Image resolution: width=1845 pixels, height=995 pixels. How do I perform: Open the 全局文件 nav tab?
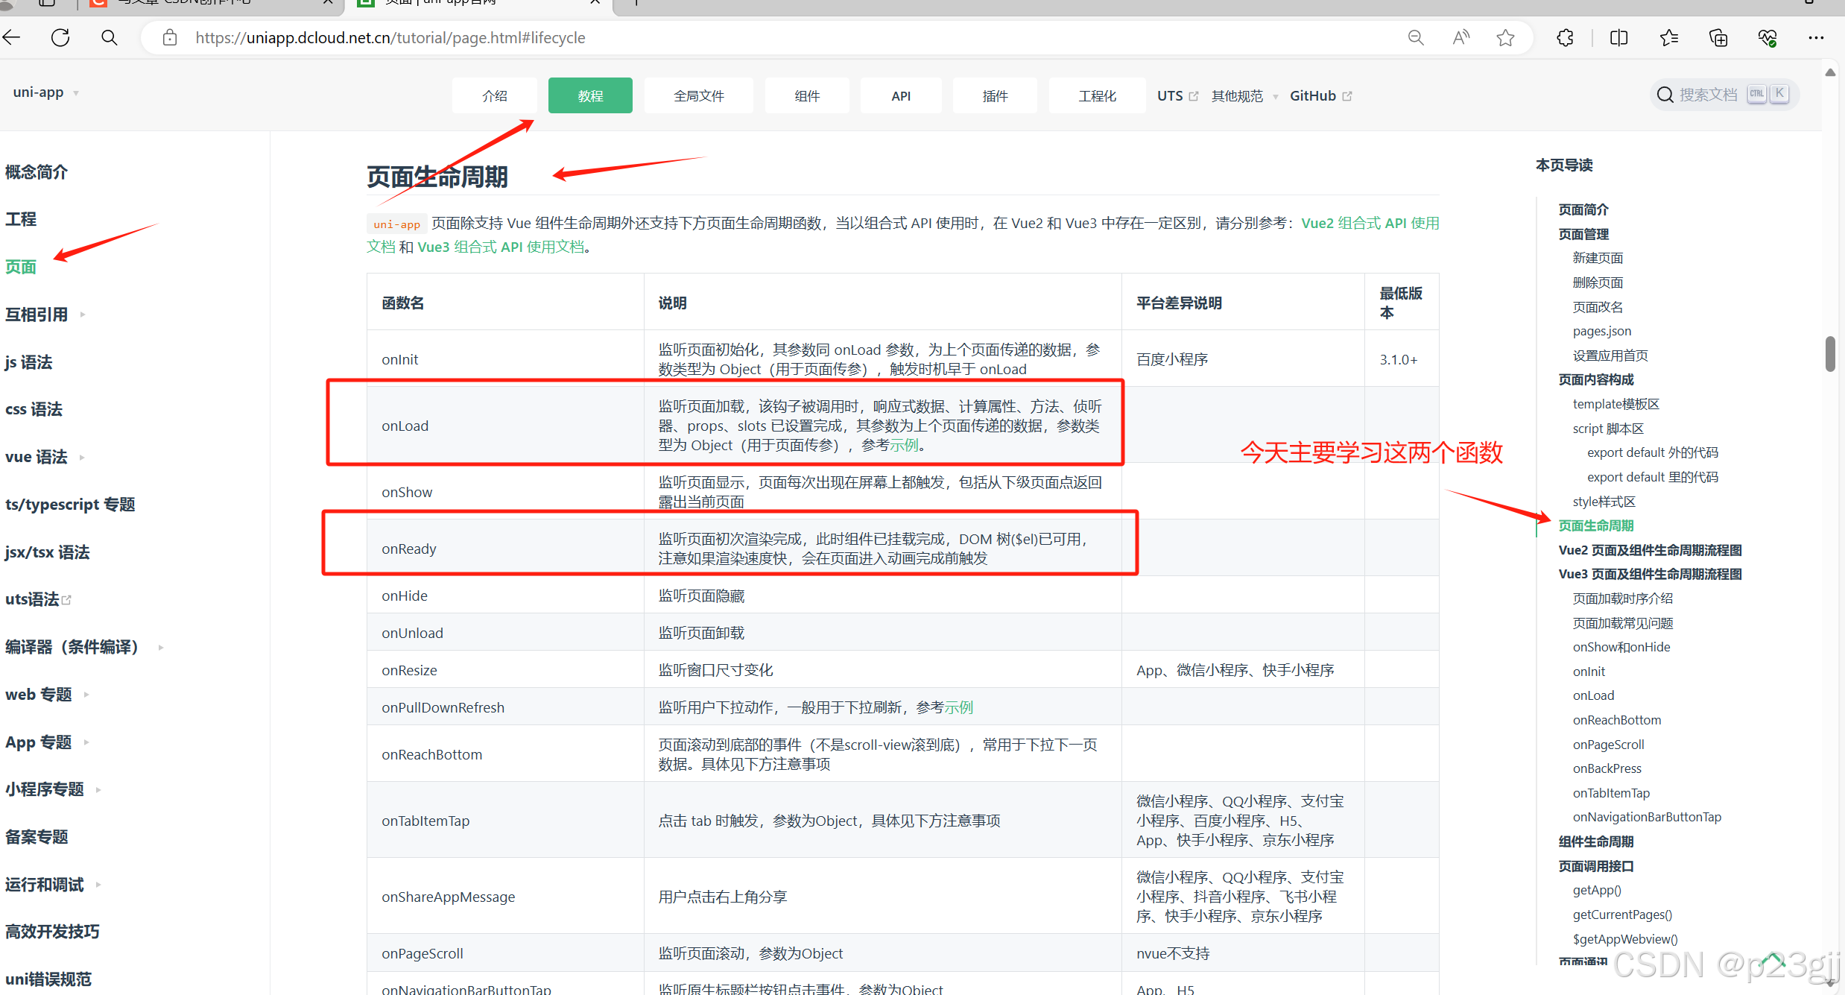698,96
